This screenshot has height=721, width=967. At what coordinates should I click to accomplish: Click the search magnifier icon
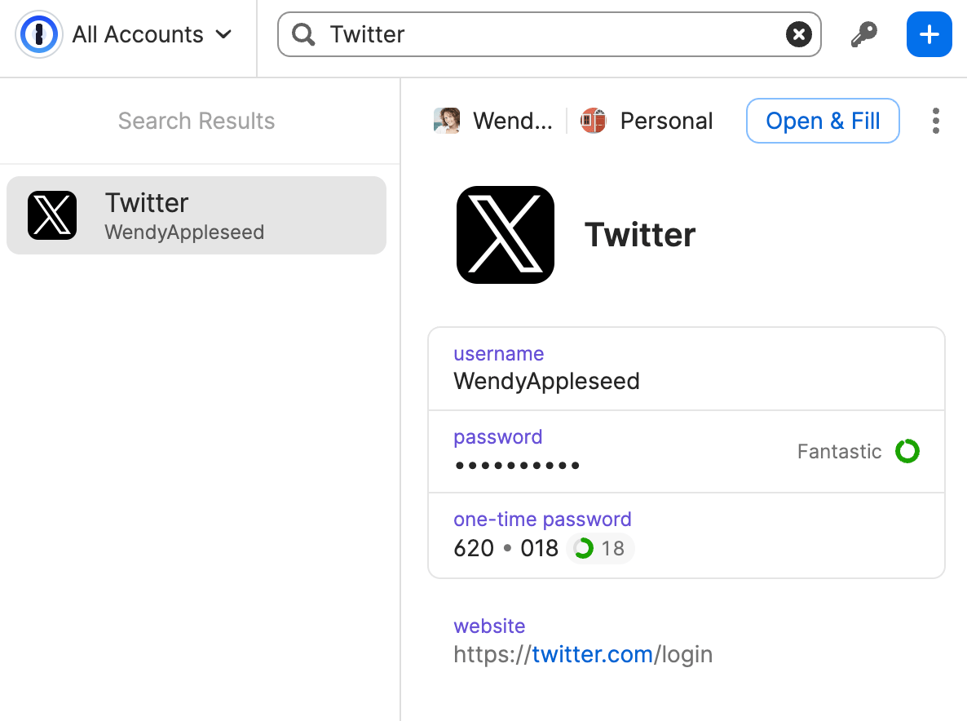(x=302, y=34)
